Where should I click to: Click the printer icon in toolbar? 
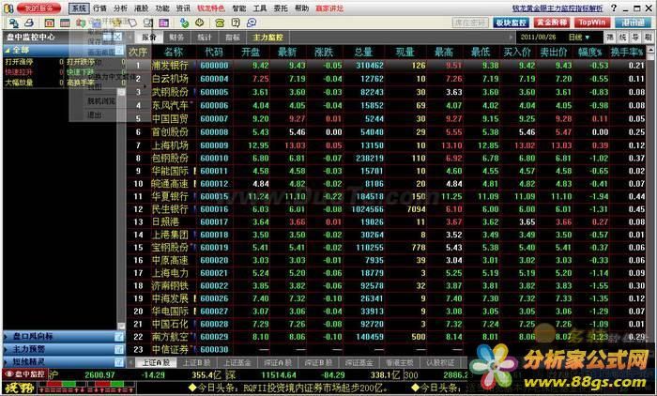click(28, 23)
